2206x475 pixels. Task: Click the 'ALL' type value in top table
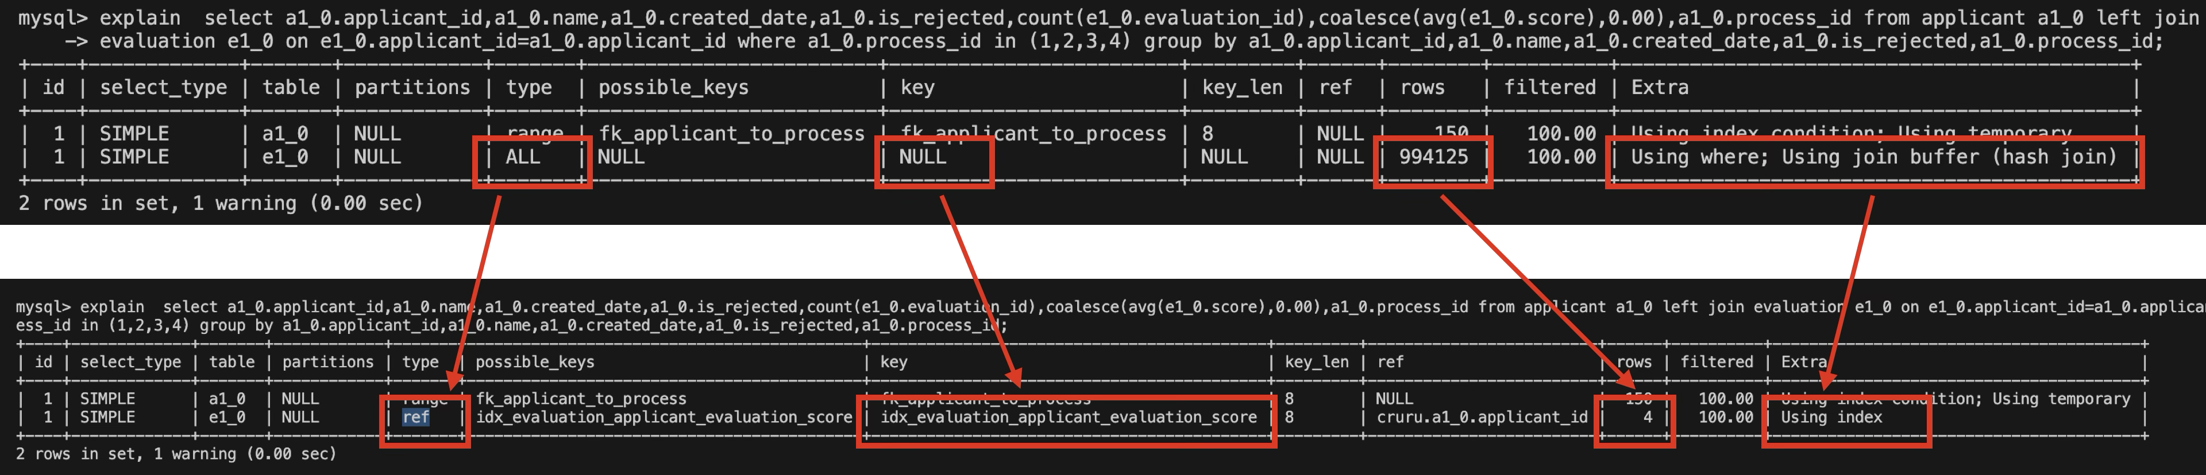click(522, 157)
